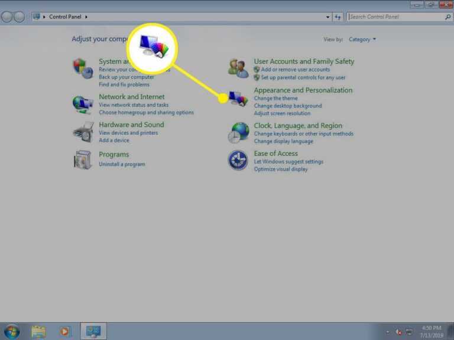This screenshot has width=454, height=340.
Task: Select Control Panel taskbar button
Action: [x=93, y=331]
